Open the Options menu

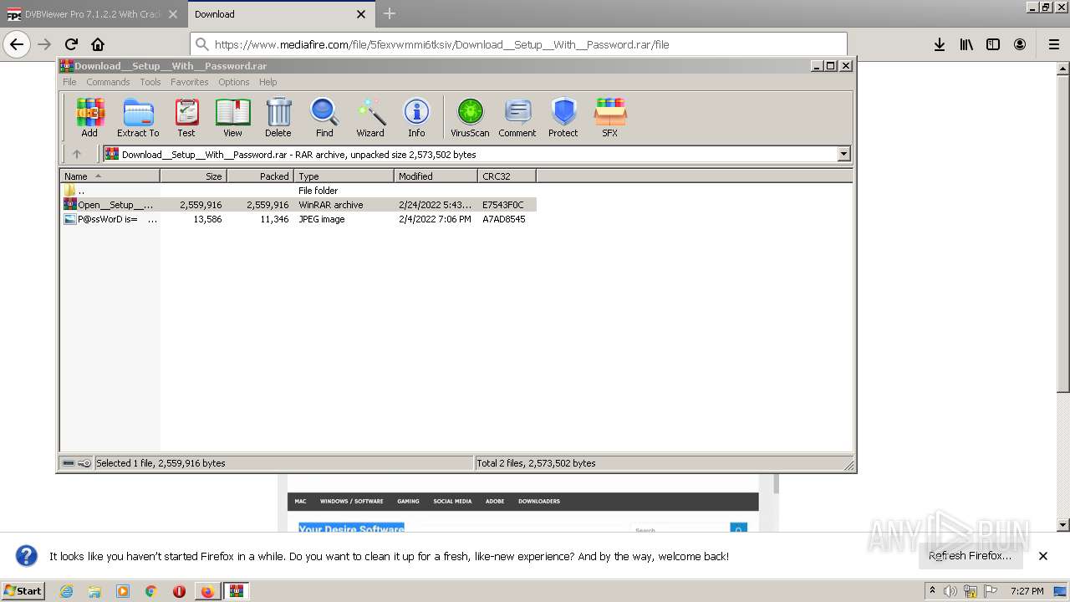point(234,82)
